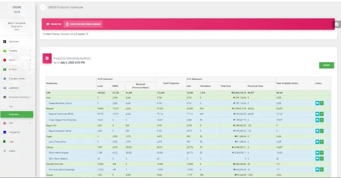
Task: Select the Baguio City row
Action: tap(188, 125)
